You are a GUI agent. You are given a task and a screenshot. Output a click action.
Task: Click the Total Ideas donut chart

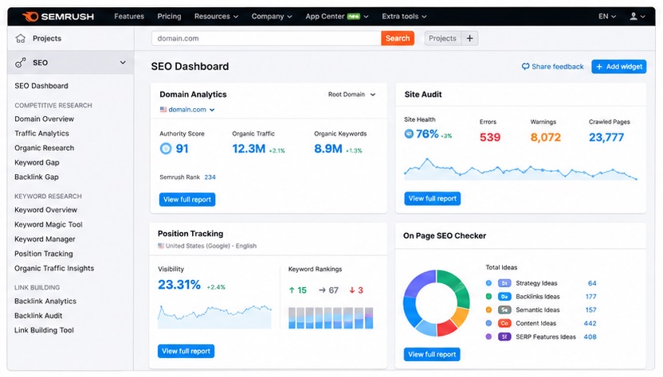tap(437, 303)
